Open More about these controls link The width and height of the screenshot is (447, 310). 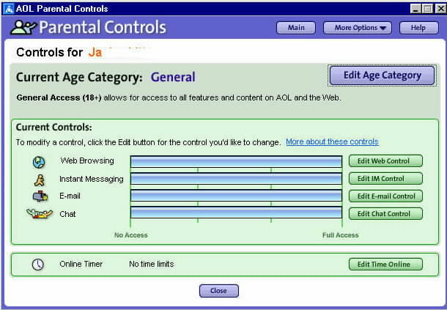click(x=332, y=141)
